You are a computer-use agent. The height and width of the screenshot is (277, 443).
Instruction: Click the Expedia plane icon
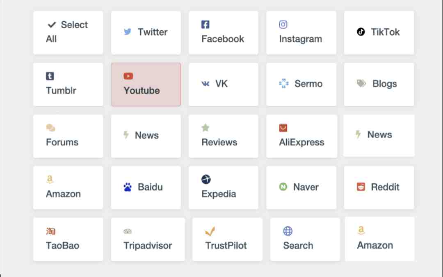pos(206,179)
